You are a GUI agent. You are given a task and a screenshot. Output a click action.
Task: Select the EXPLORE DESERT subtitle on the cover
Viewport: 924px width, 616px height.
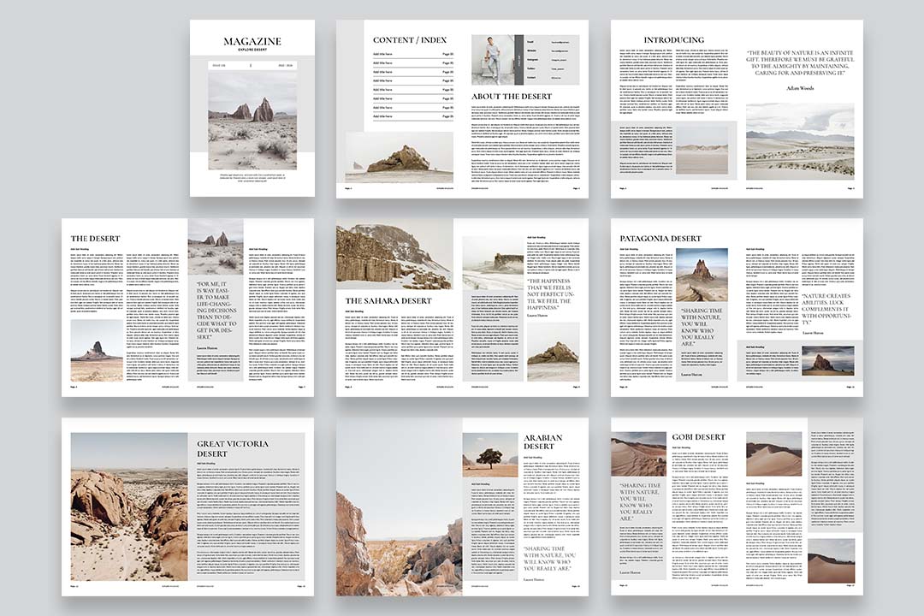(x=252, y=50)
